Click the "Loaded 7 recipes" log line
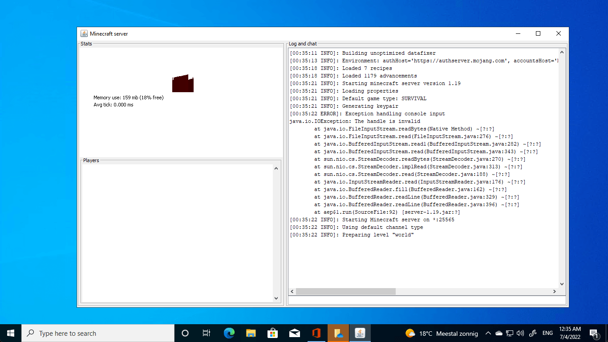Screen dimensions: 608x342 click(341, 68)
